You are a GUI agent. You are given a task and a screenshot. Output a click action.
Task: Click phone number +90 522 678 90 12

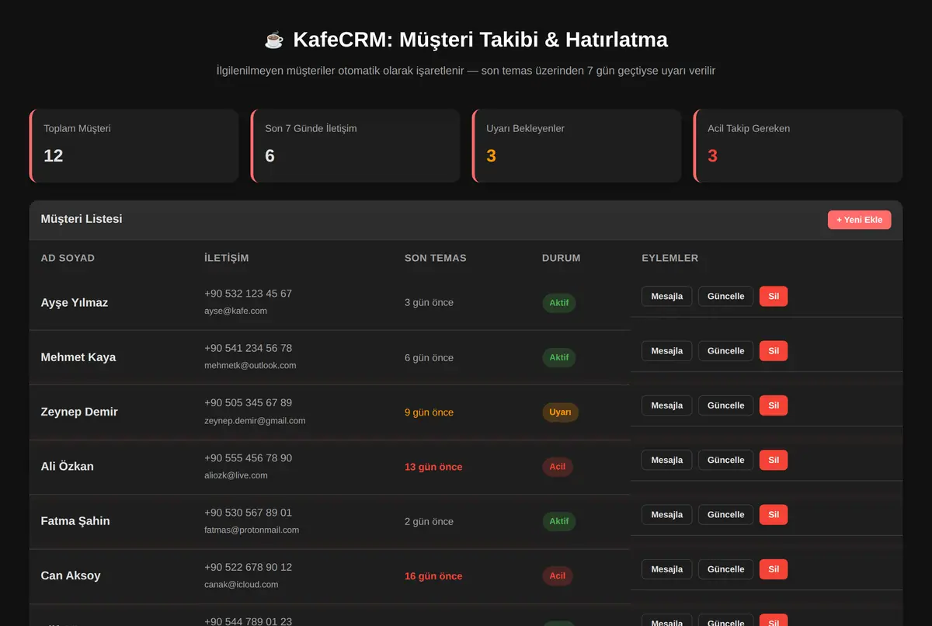pos(248,567)
